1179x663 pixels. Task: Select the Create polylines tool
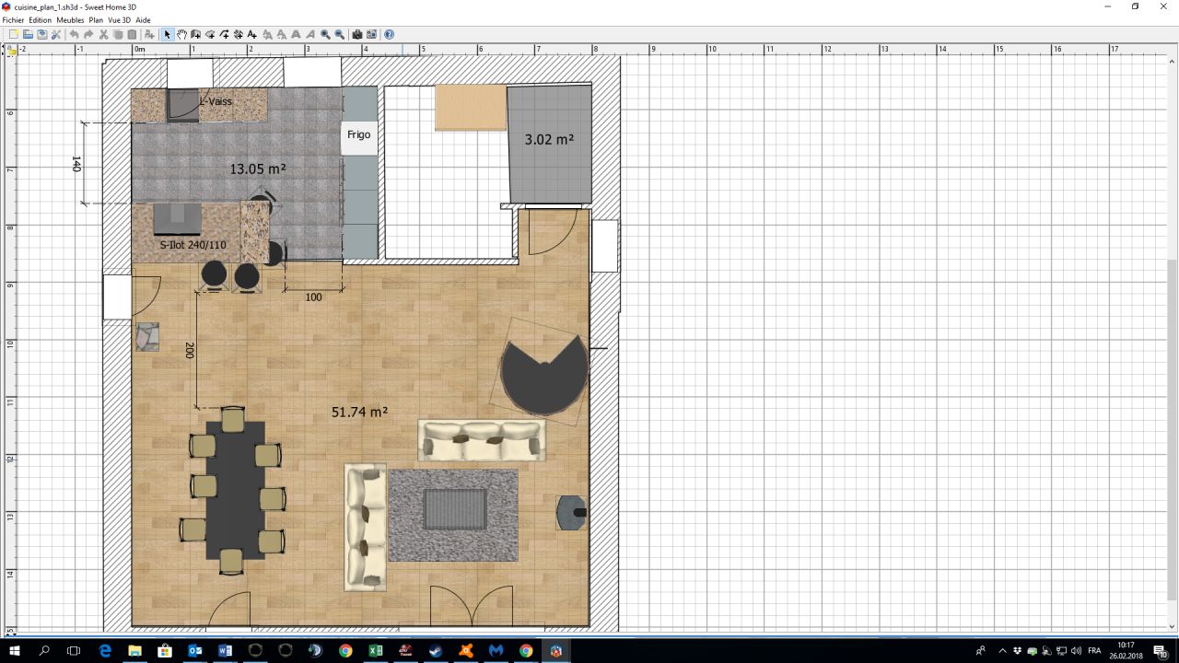(x=224, y=34)
